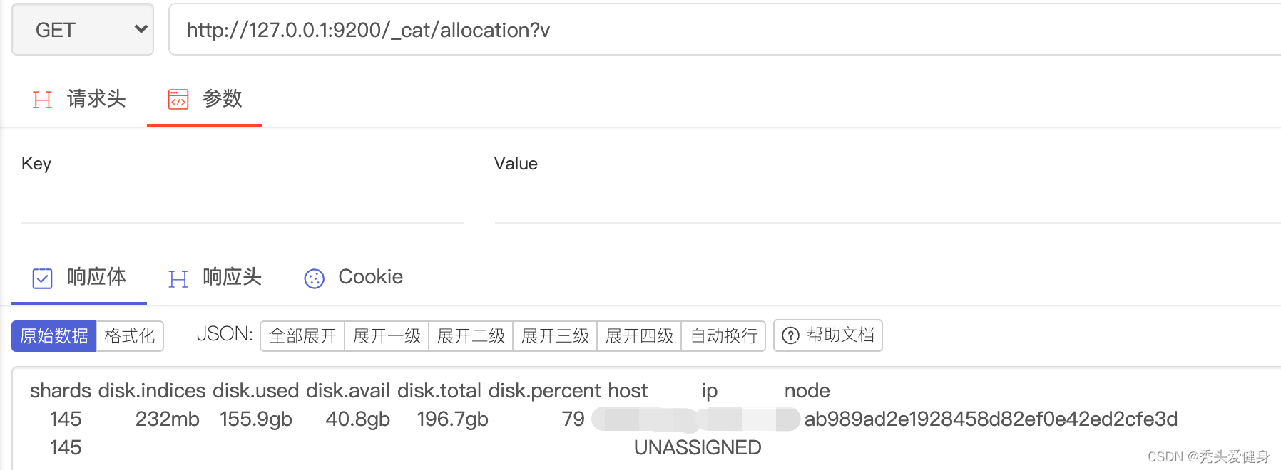The height and width of the screenshot is (470, 1281).
Task: Select the 参数 tab
Action: (x=222, y=99)
